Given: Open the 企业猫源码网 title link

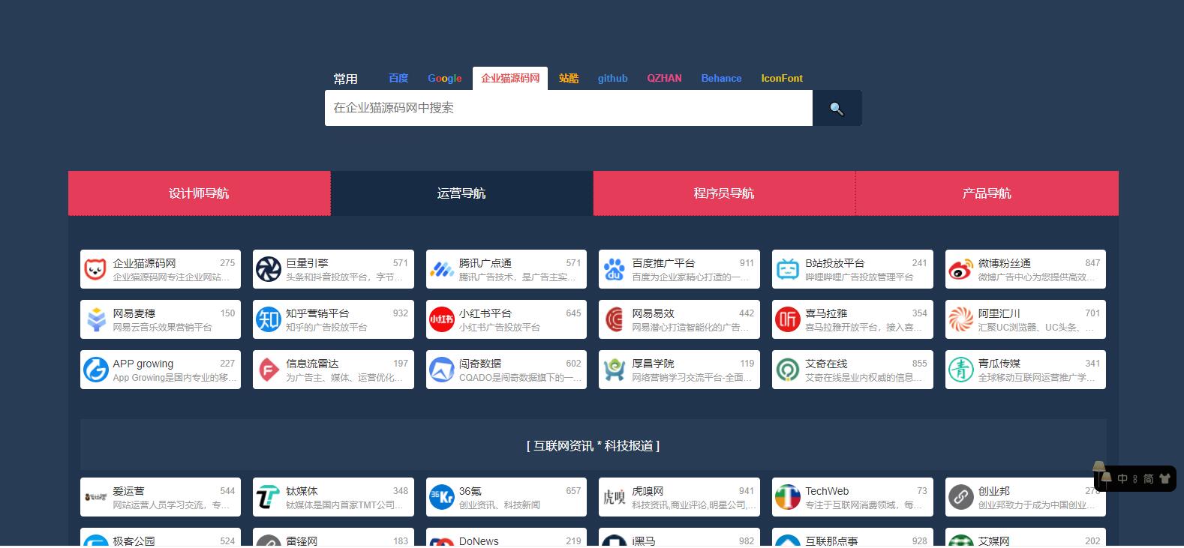Looking at the screenshot, I should coord(144,263).
